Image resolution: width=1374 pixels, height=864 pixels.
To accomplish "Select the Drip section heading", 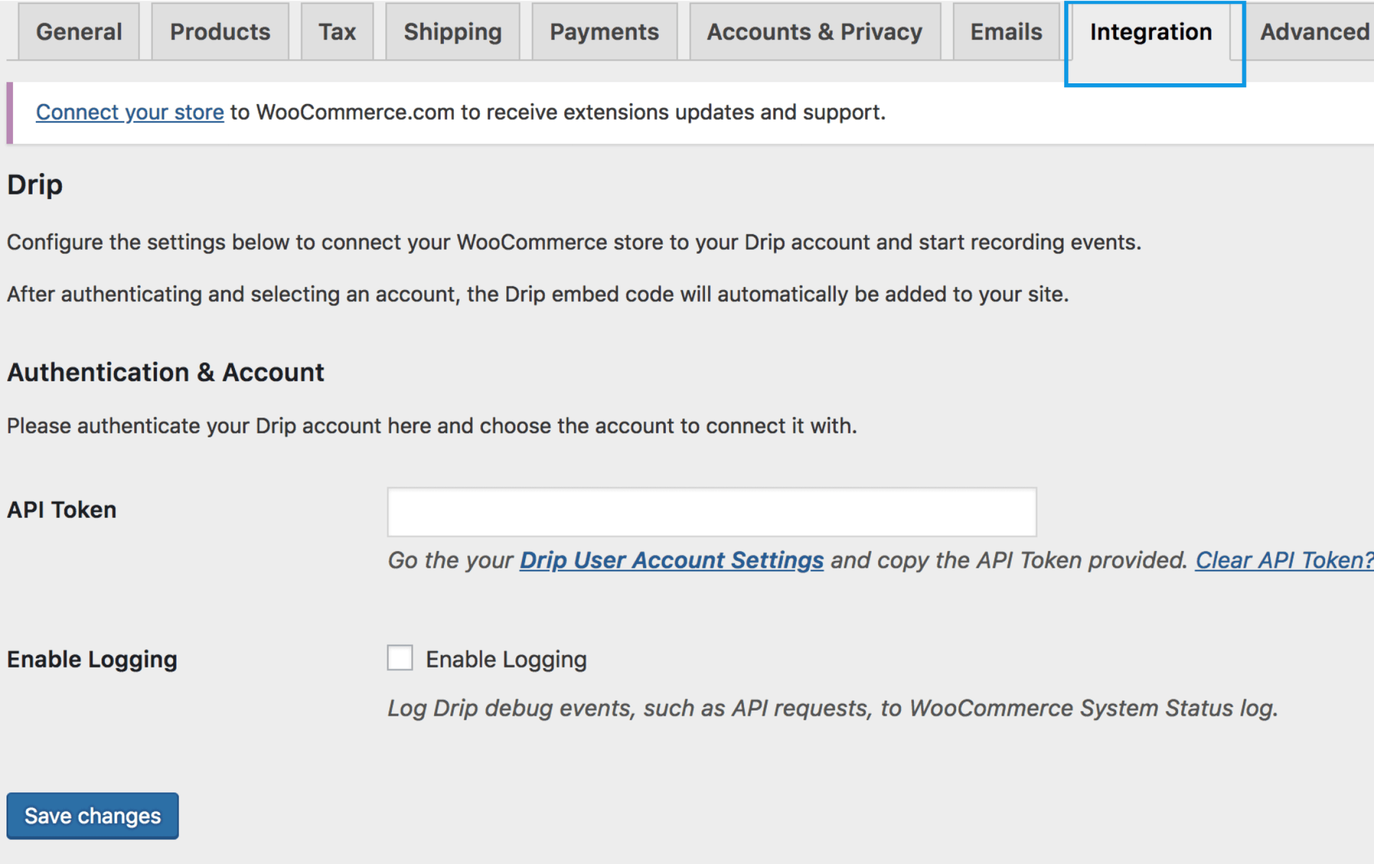I will pos(34,185).
